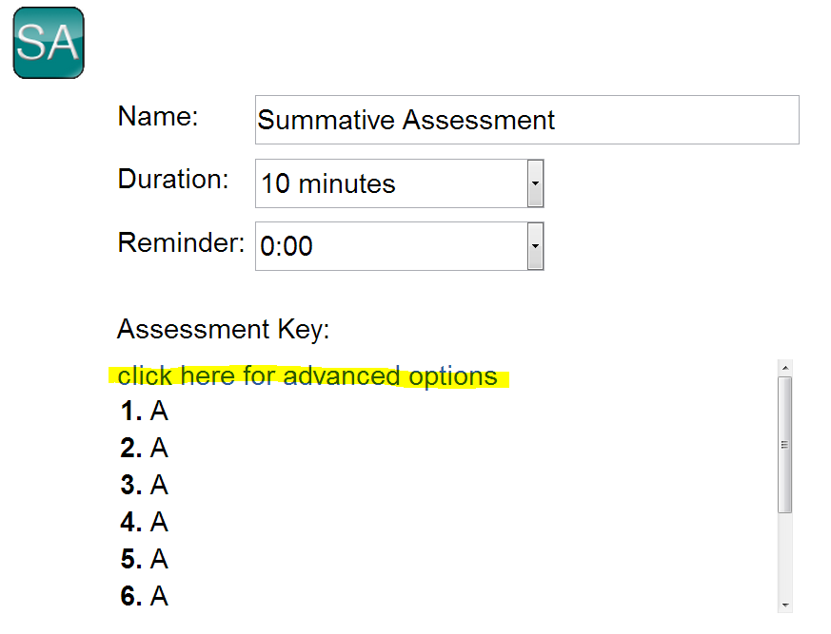Click the Name input field
Screen dimensions: 831x634
tap(526, 120)
